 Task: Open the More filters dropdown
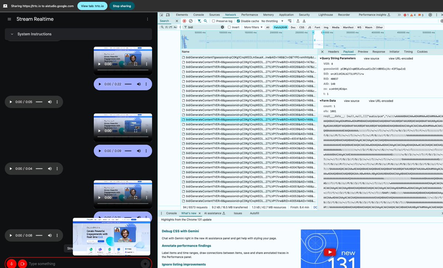pos(253,27)
